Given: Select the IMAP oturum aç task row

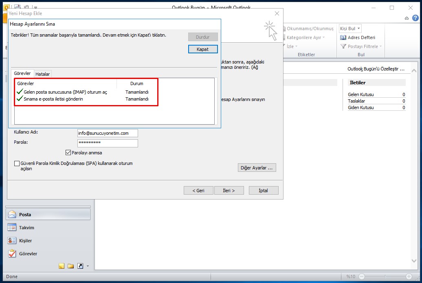Looking at the screenshot, I should pos(83,92).
